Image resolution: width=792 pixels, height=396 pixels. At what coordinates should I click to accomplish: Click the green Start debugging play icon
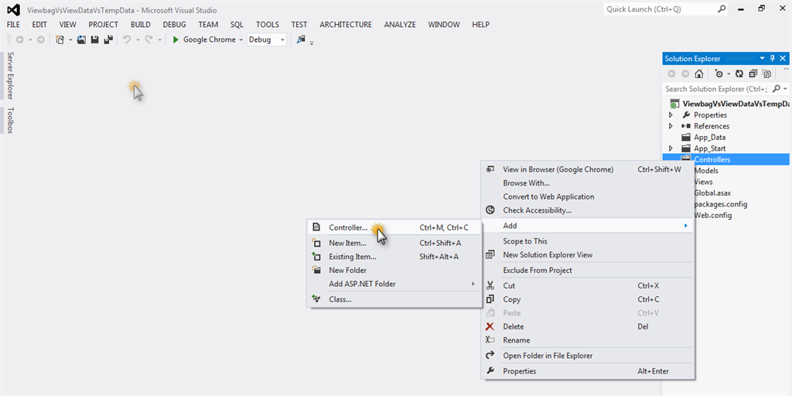(x=176, y=39)
